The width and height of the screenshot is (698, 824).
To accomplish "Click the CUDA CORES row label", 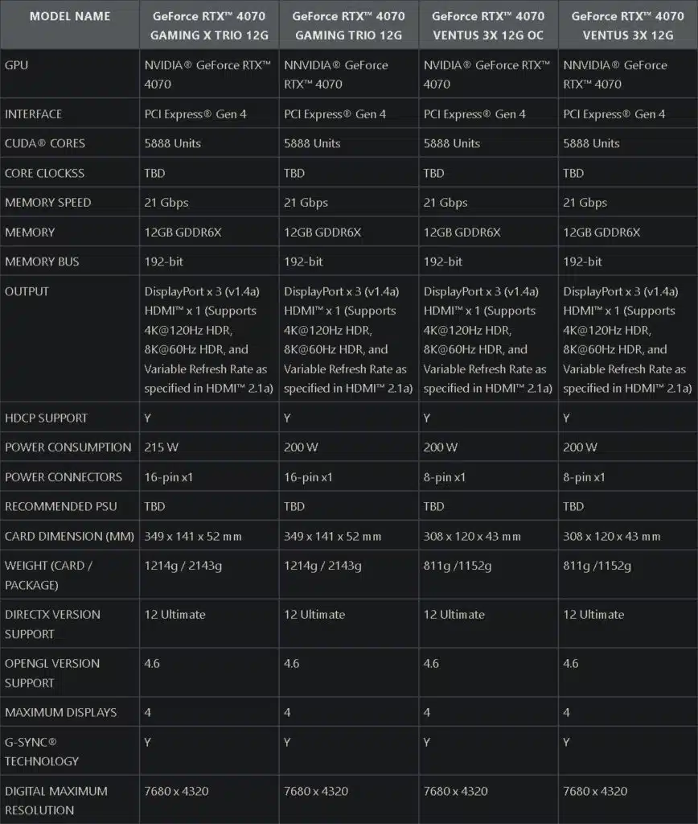I will (45, 143).
